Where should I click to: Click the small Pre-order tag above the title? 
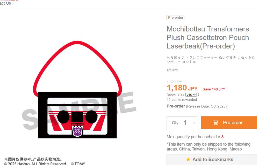175,18
